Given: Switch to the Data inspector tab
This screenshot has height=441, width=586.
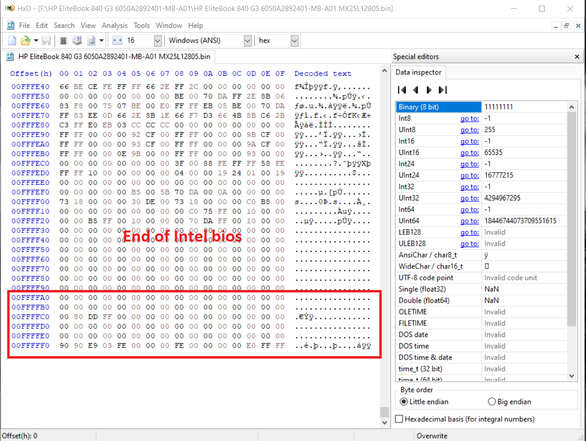Looking at the screenshot, I should (418, 72).
